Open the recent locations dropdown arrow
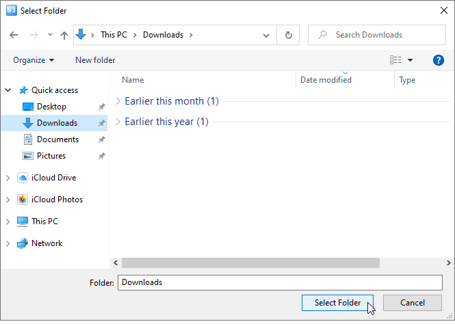455x324 pixels. coord(50,35)
